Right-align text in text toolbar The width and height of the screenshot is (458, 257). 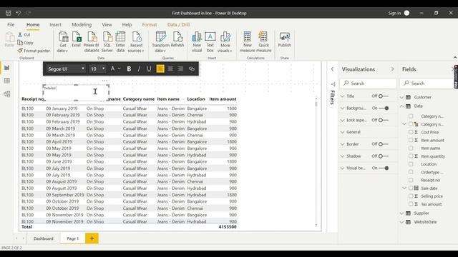pyautogui.click(x=180, y=69)
